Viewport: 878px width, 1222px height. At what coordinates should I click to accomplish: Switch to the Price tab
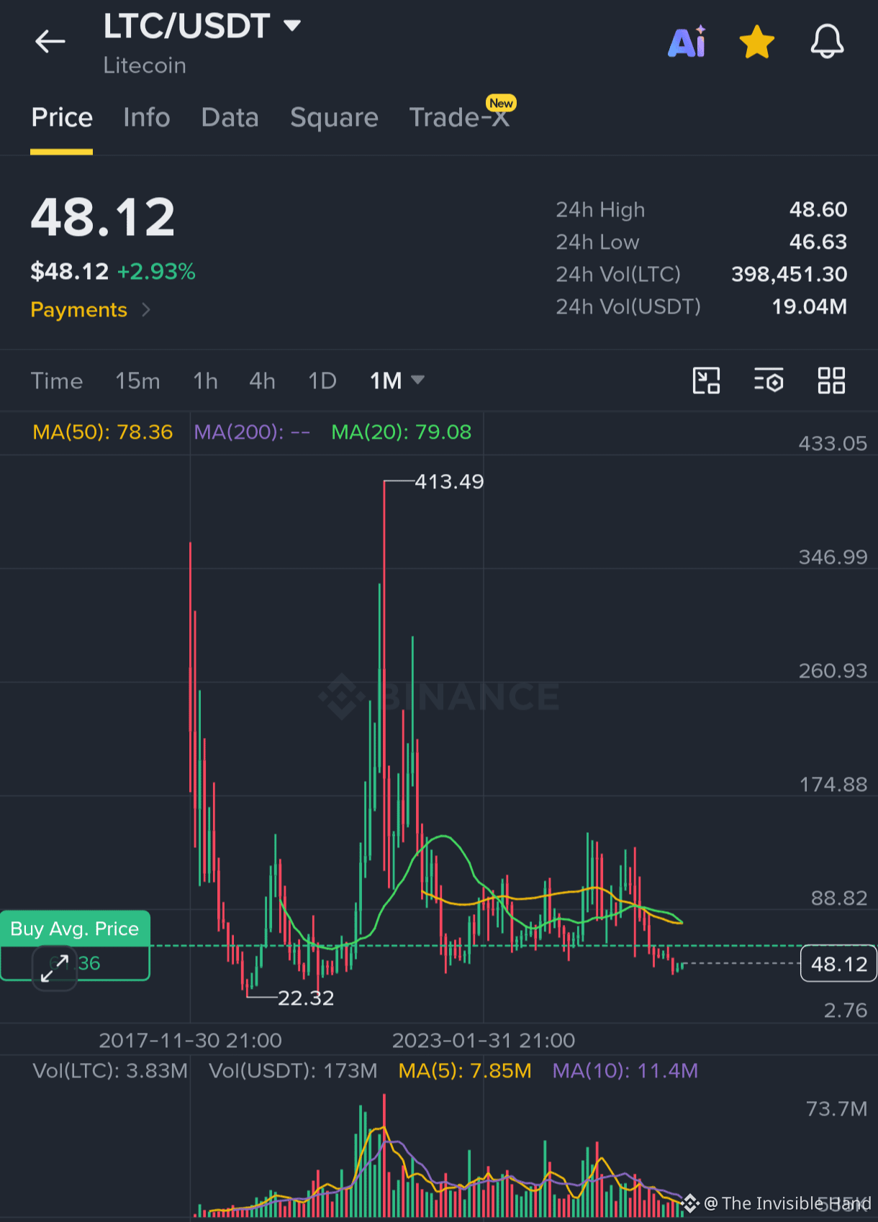click(x=62, y=117)
